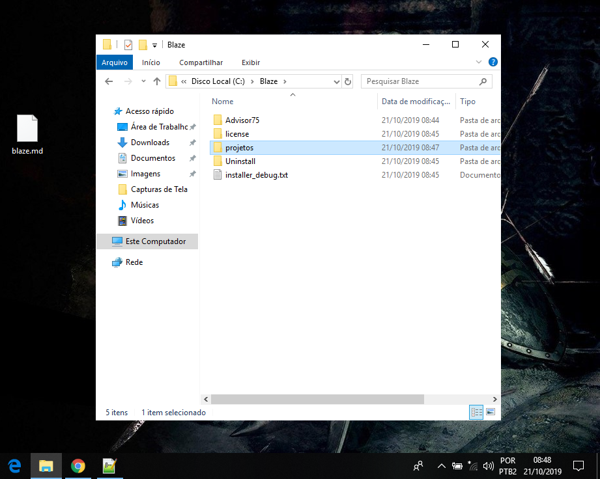Open Microsoft Edge from the taskbar
Viewport: 600px width, 479px height.
[14, 465]
